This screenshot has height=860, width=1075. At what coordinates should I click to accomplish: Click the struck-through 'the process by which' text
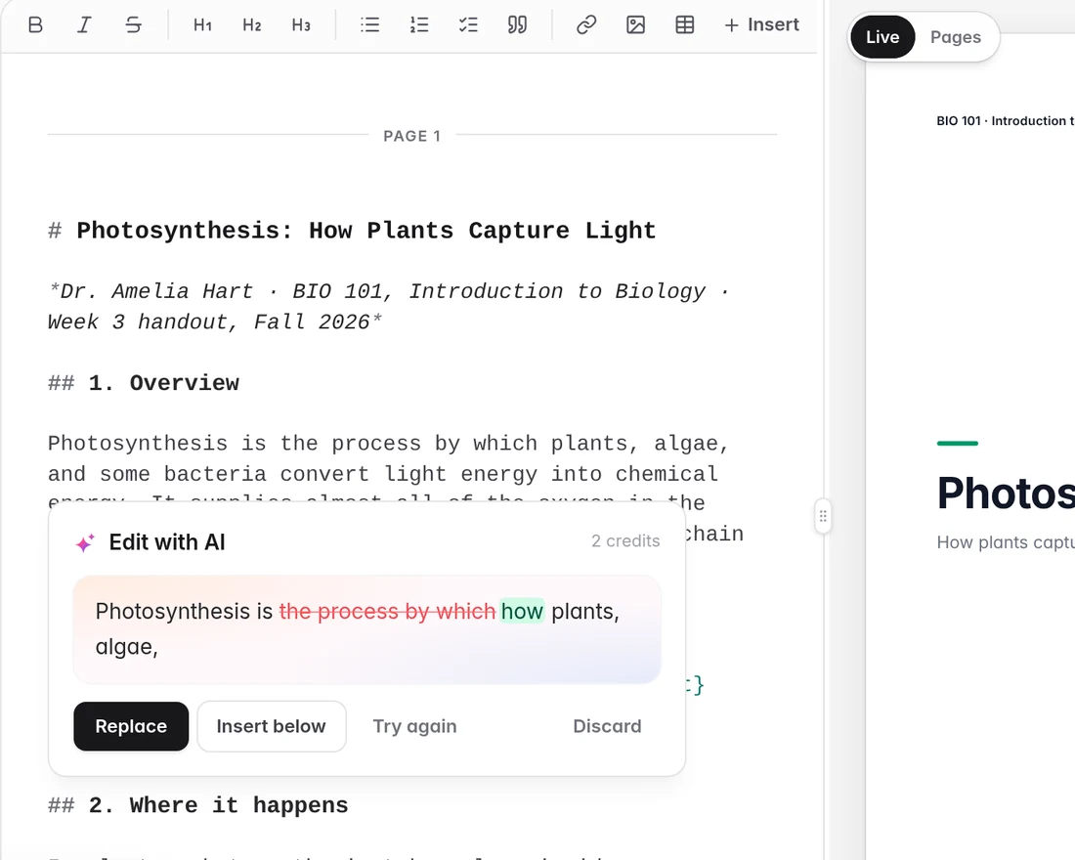pos(387,611)
